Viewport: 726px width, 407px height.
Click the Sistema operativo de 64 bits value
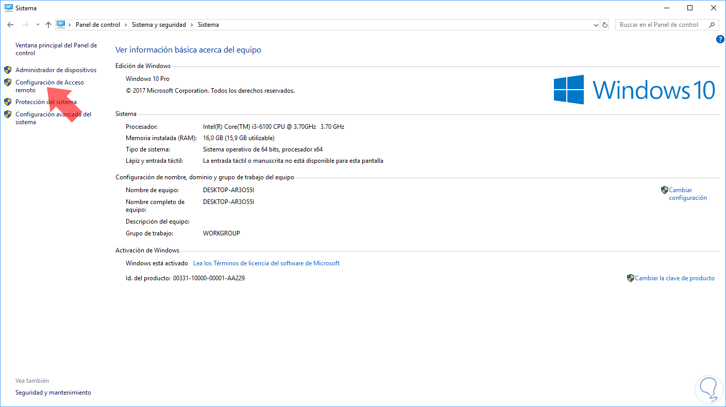(263, 149)
